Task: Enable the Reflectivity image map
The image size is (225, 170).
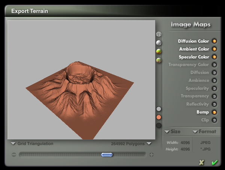Action: 214,104
